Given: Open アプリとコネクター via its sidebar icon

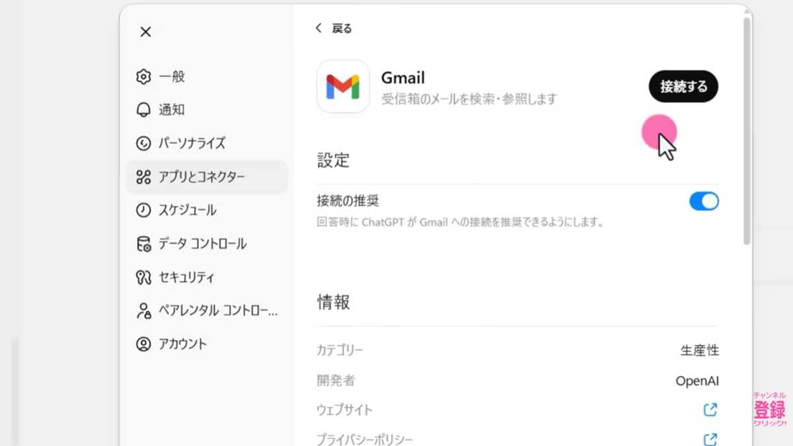Looking at the screenshot, I should point(145,177).
